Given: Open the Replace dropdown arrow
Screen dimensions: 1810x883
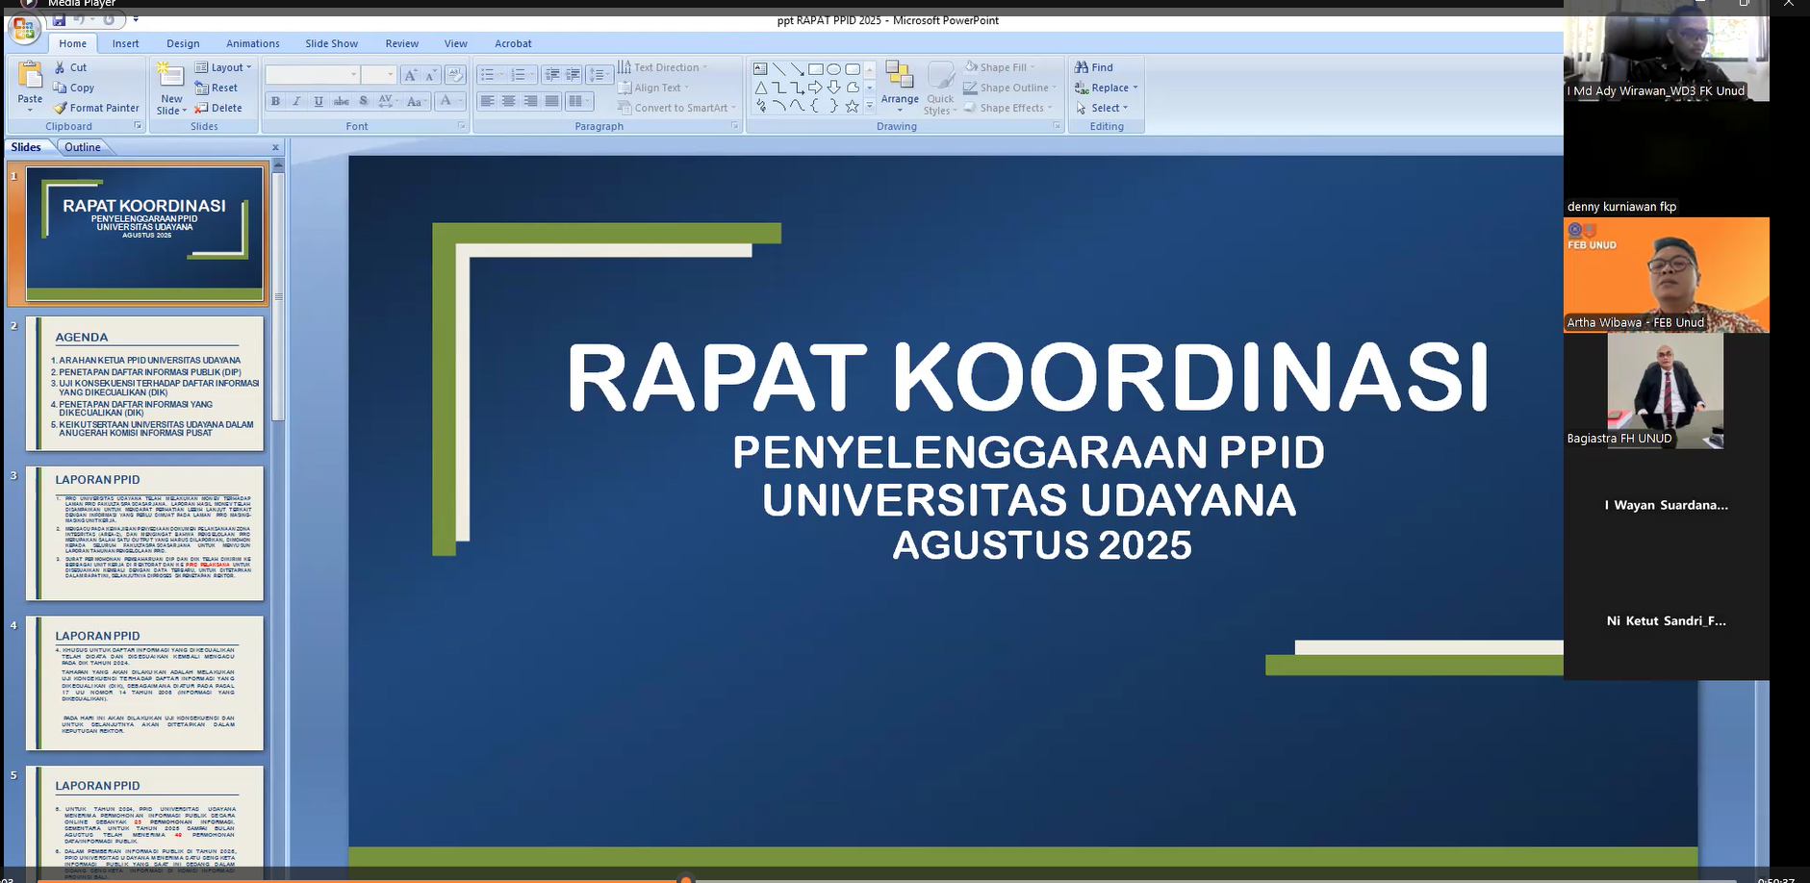Looking at the screenshot, I should (x=1135, y=88).
